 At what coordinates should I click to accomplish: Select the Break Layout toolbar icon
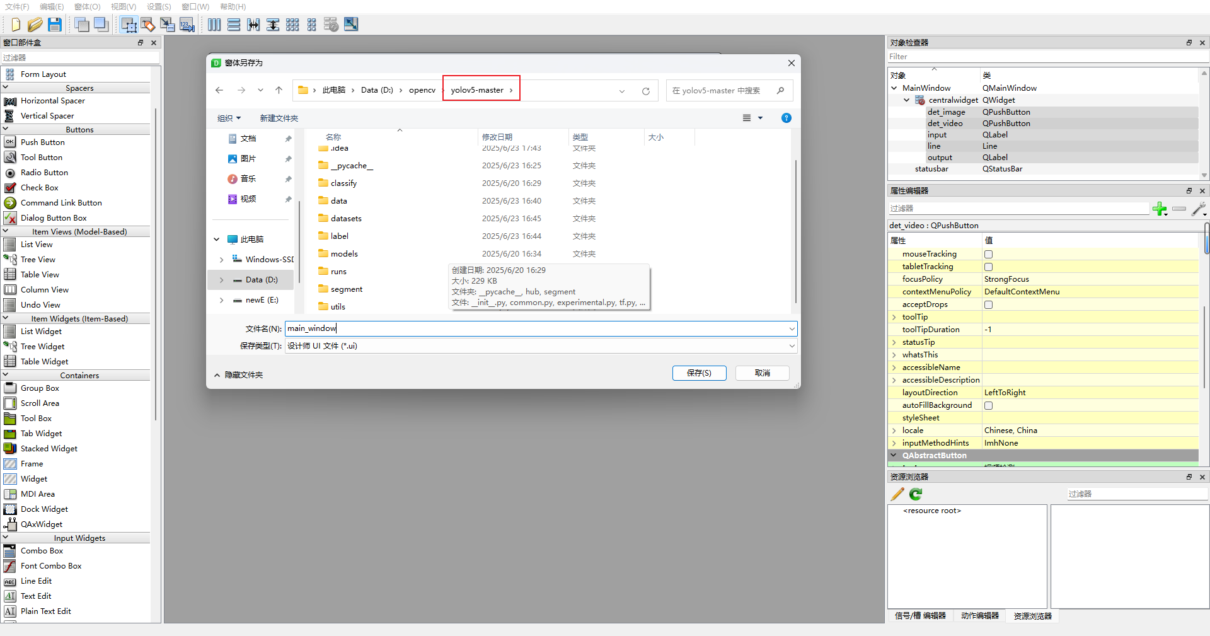coord(331,25)
